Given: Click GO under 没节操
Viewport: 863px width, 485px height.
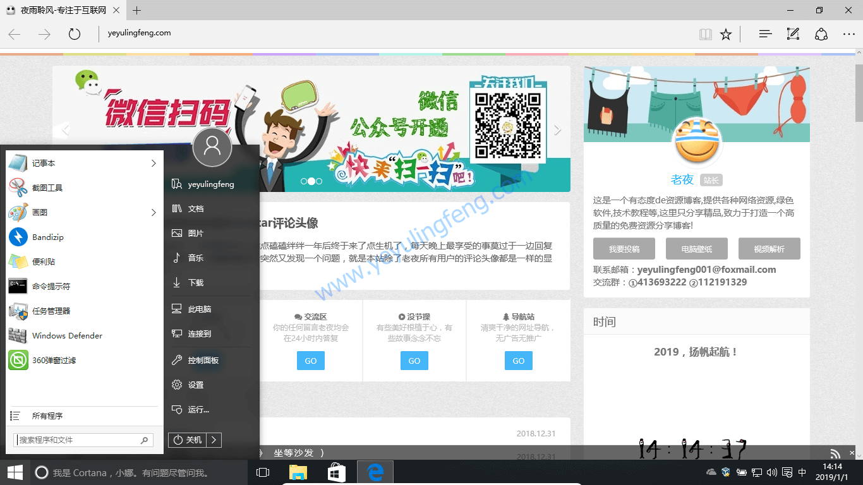Looking at the screenshot, I should (x=414, y=361).
